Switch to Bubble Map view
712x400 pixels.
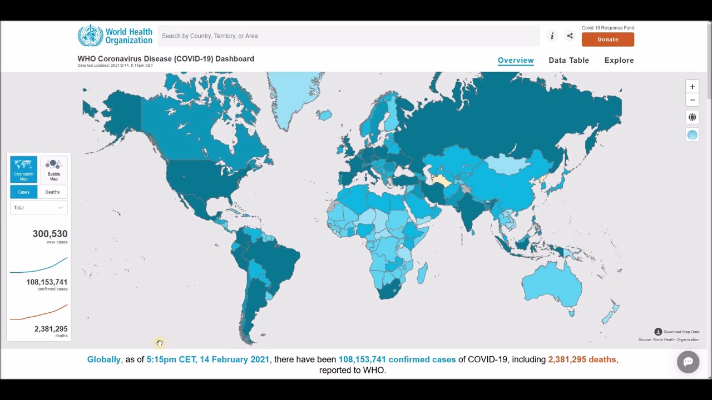point(53,169)
